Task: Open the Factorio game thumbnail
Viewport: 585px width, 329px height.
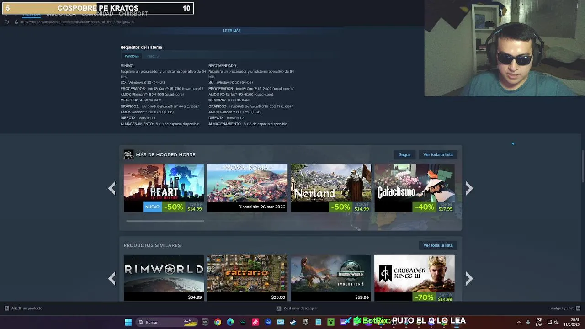Action: 247,273
